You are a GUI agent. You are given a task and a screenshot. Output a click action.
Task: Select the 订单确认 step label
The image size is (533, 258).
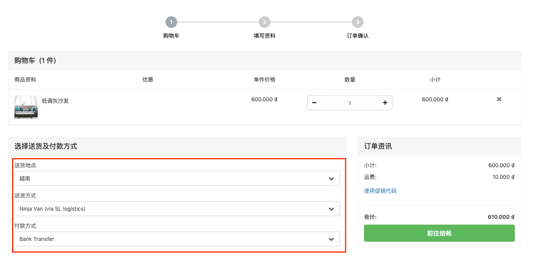[x=358, y=36]
